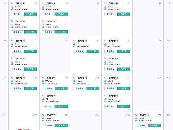The image size is (173, 130).
Task: Click the phone icon on the day 29 lesson
Action: (136, 115)
